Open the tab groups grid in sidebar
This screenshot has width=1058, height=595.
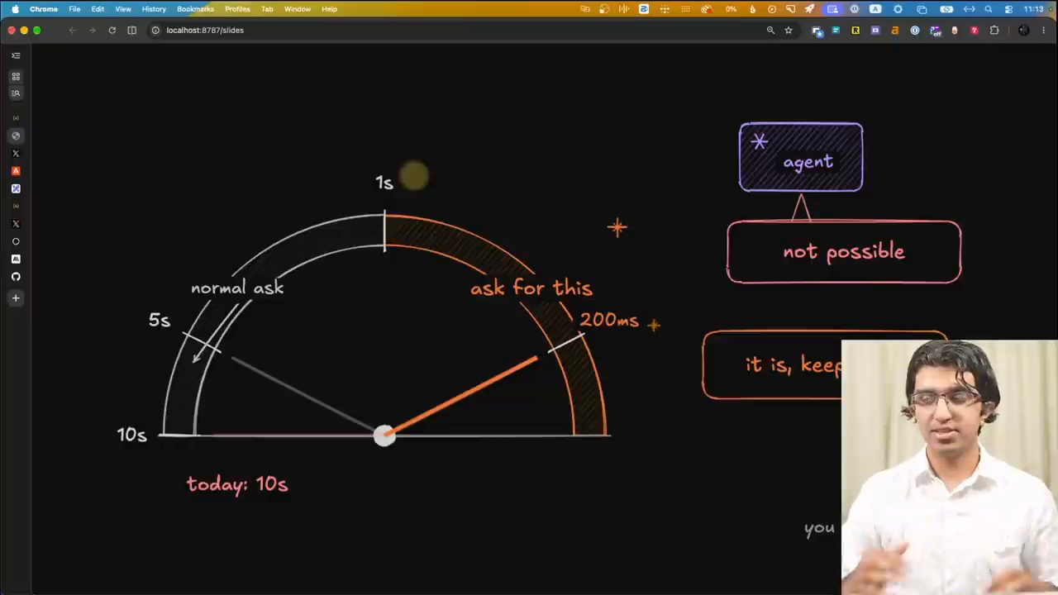(16, 76)
